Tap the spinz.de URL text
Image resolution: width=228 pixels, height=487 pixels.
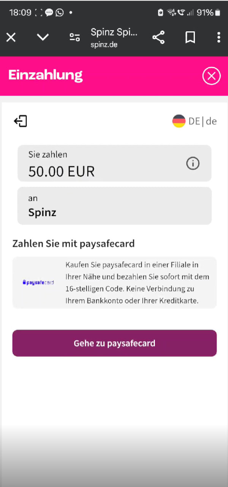tap(104, 45)
